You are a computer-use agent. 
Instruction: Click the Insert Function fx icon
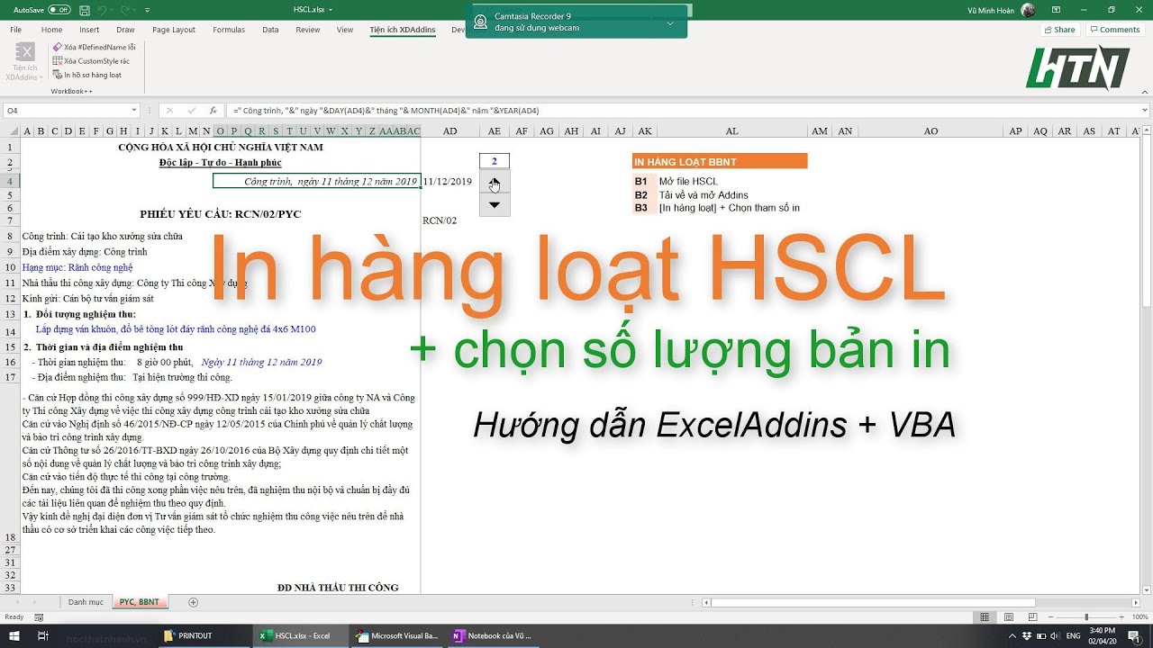point(213,111)
